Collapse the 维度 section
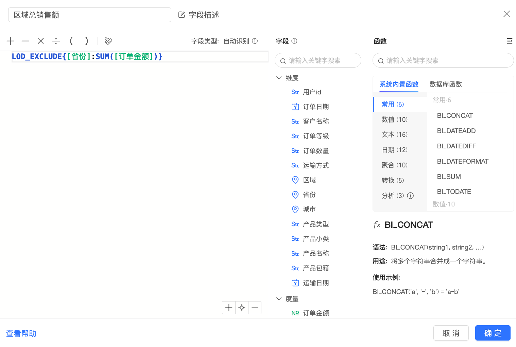This screenshot has width=516, height=347. pyautogui.click(x=279, y=78)
